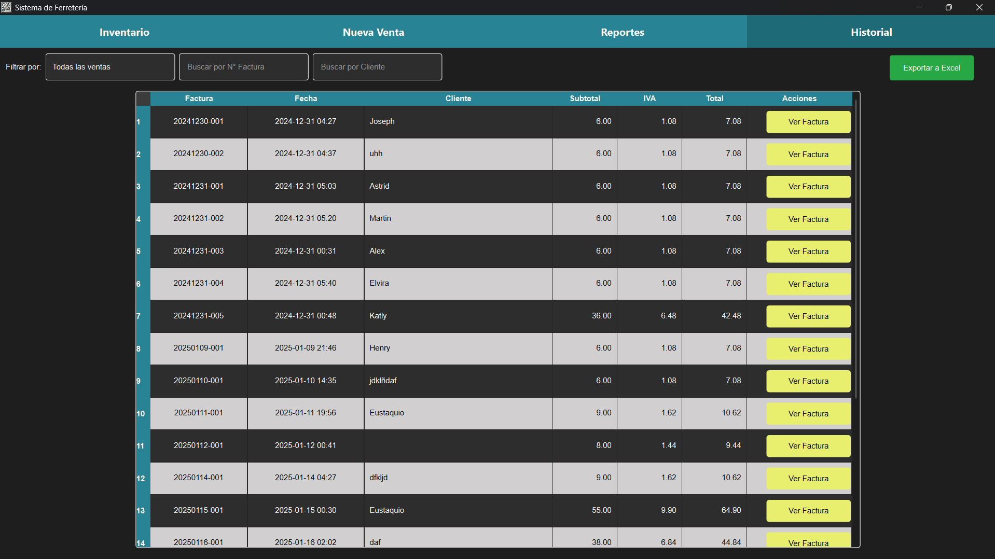This screenshot has width=995, height=559.
Task: Switch to the Inventario tab
Action: (x=124, y=32)
